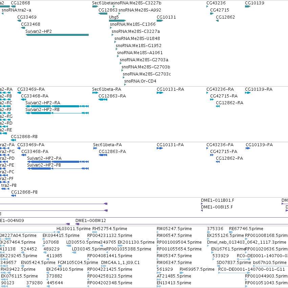The image size is (288, 288).
Task: Select the Su(var)2-HP2 gene feature label
Action: 39,31
